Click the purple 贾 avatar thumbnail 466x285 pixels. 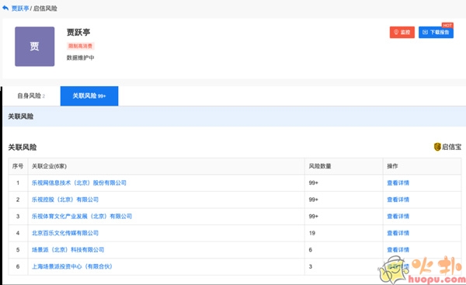point(34,47)
